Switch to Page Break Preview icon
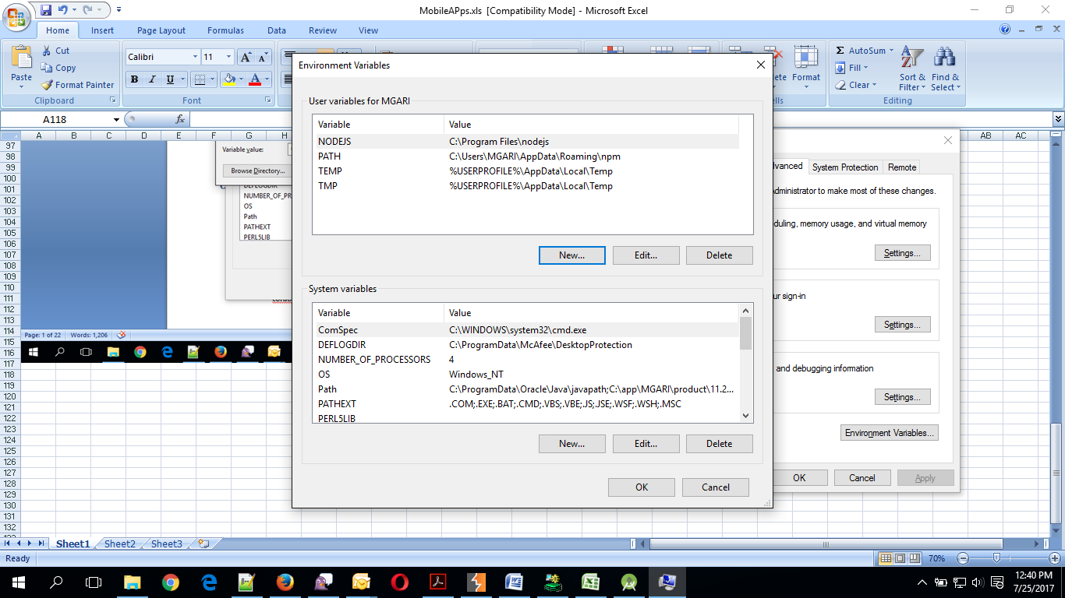Viewport: 1065px width, 598px height. point(914,558)
